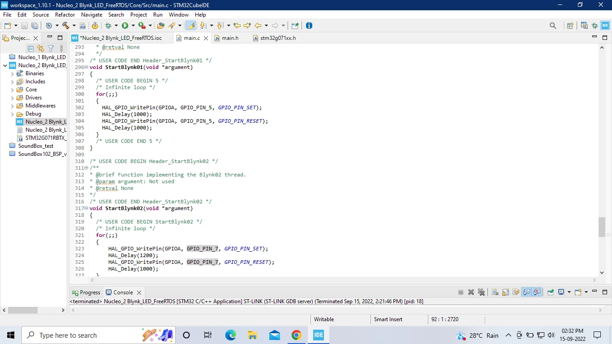The image size is (612, 344).
Task: Click the Build hammer icon in toolbar
Action: pos(66,26)
